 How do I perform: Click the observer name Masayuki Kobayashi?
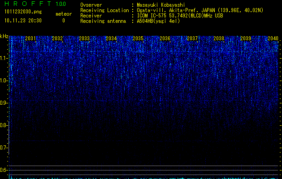161,5
